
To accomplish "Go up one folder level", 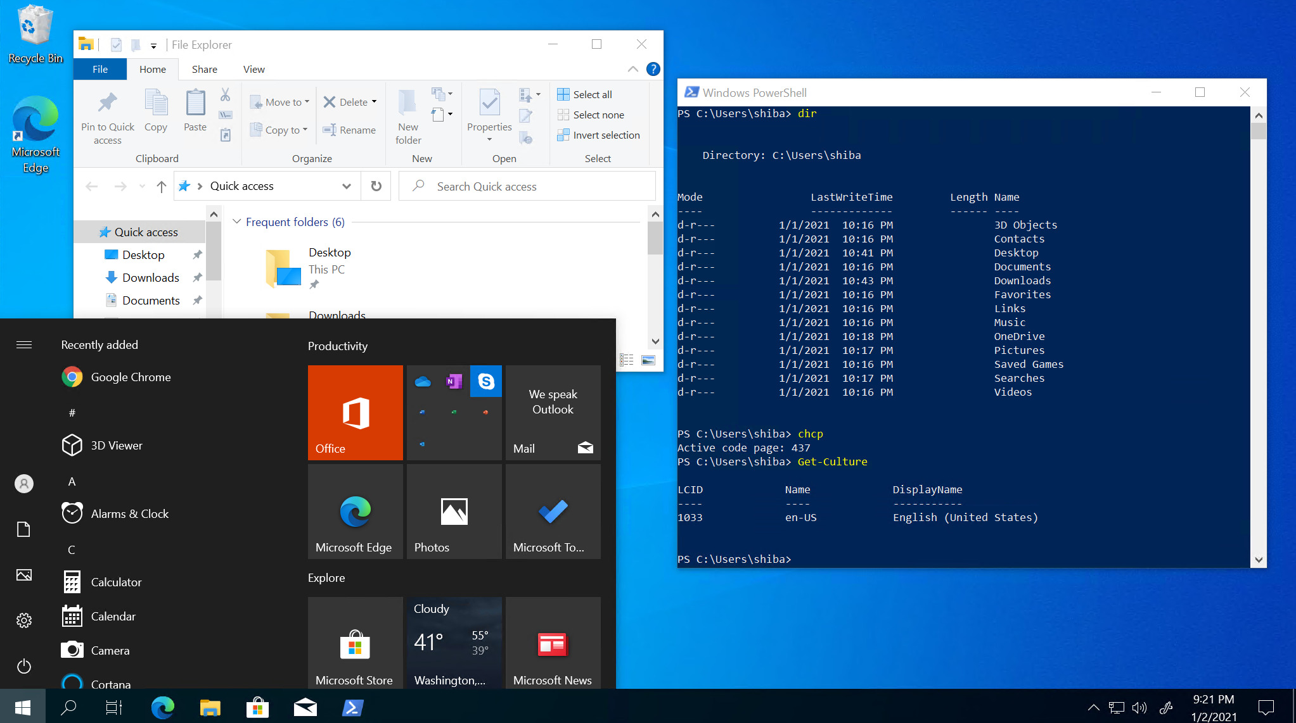I will pos(162,186).
